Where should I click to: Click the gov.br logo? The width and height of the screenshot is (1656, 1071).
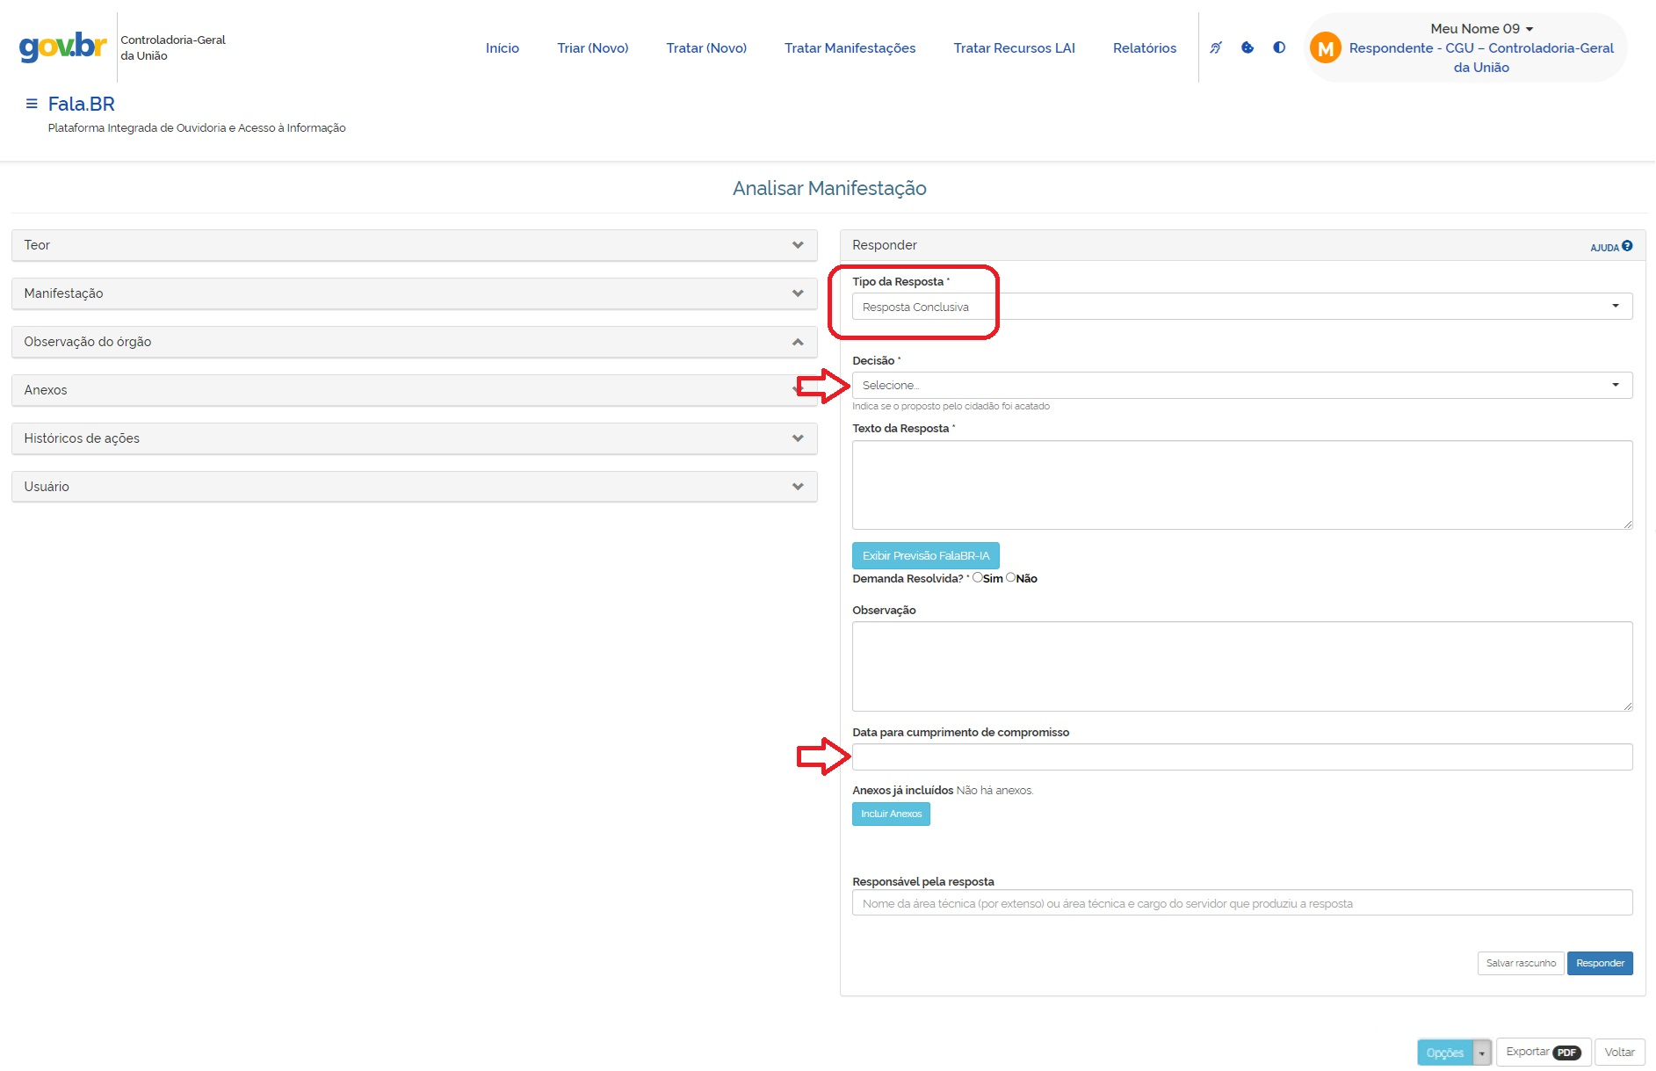pyautogui.click(x=62, y=47)
